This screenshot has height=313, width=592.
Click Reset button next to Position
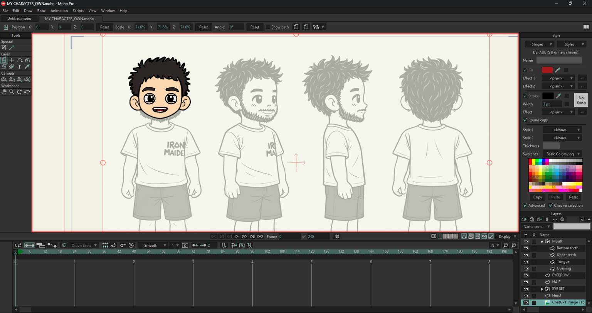coord(104,27)
